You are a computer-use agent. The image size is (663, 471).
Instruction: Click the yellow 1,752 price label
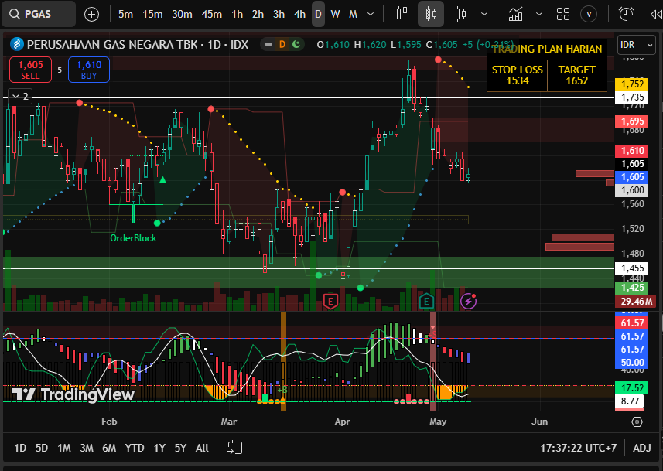pos(632,84)
